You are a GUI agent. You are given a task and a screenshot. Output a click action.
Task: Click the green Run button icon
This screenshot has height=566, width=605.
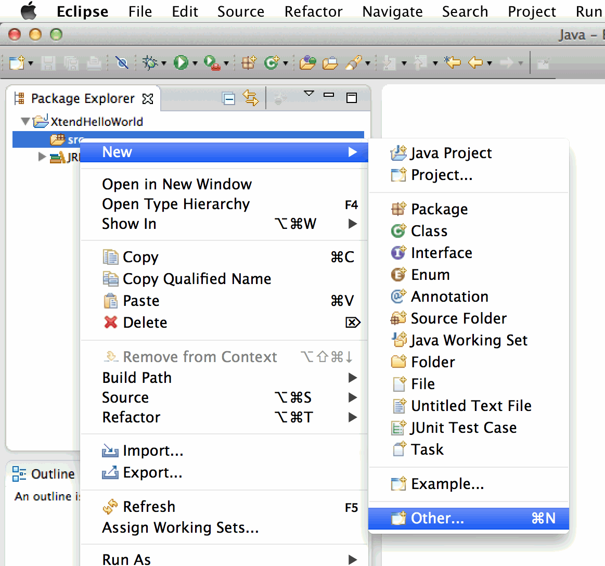pos(181,63)
